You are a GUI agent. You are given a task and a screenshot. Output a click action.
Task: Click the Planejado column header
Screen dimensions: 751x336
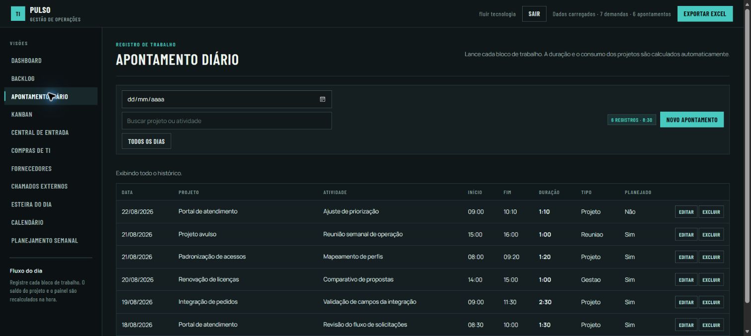638,192
